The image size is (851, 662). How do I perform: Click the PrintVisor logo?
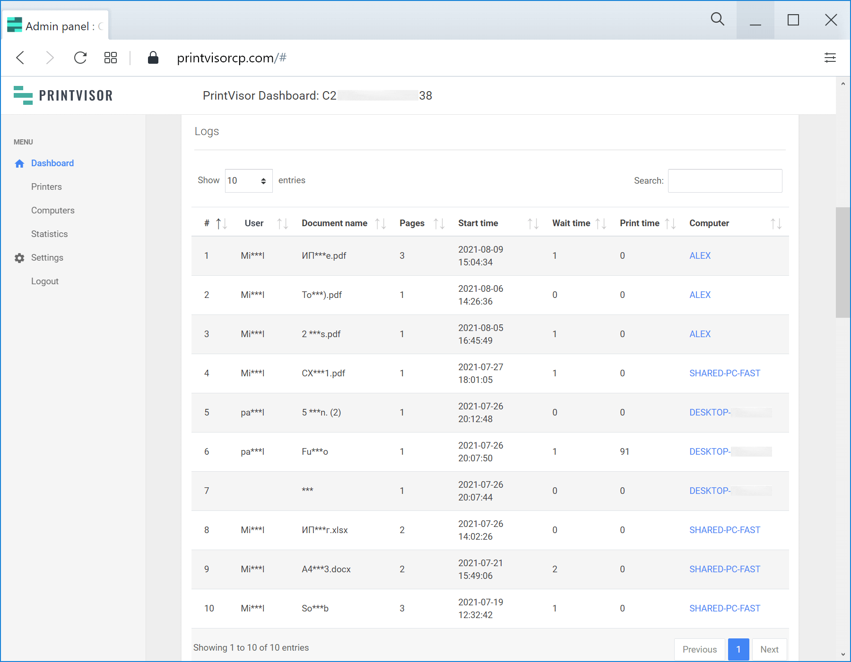[x=63, y=95]
